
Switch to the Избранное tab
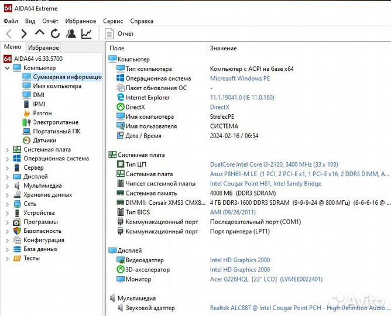tap(43, 47)
